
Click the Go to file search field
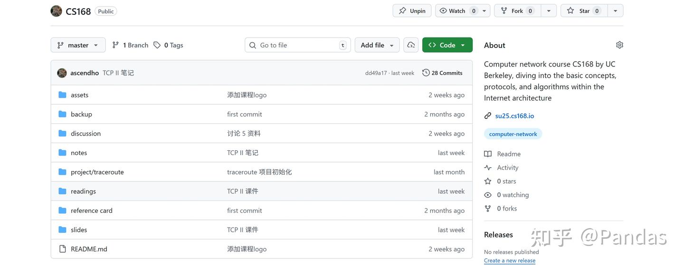(298, 45)
